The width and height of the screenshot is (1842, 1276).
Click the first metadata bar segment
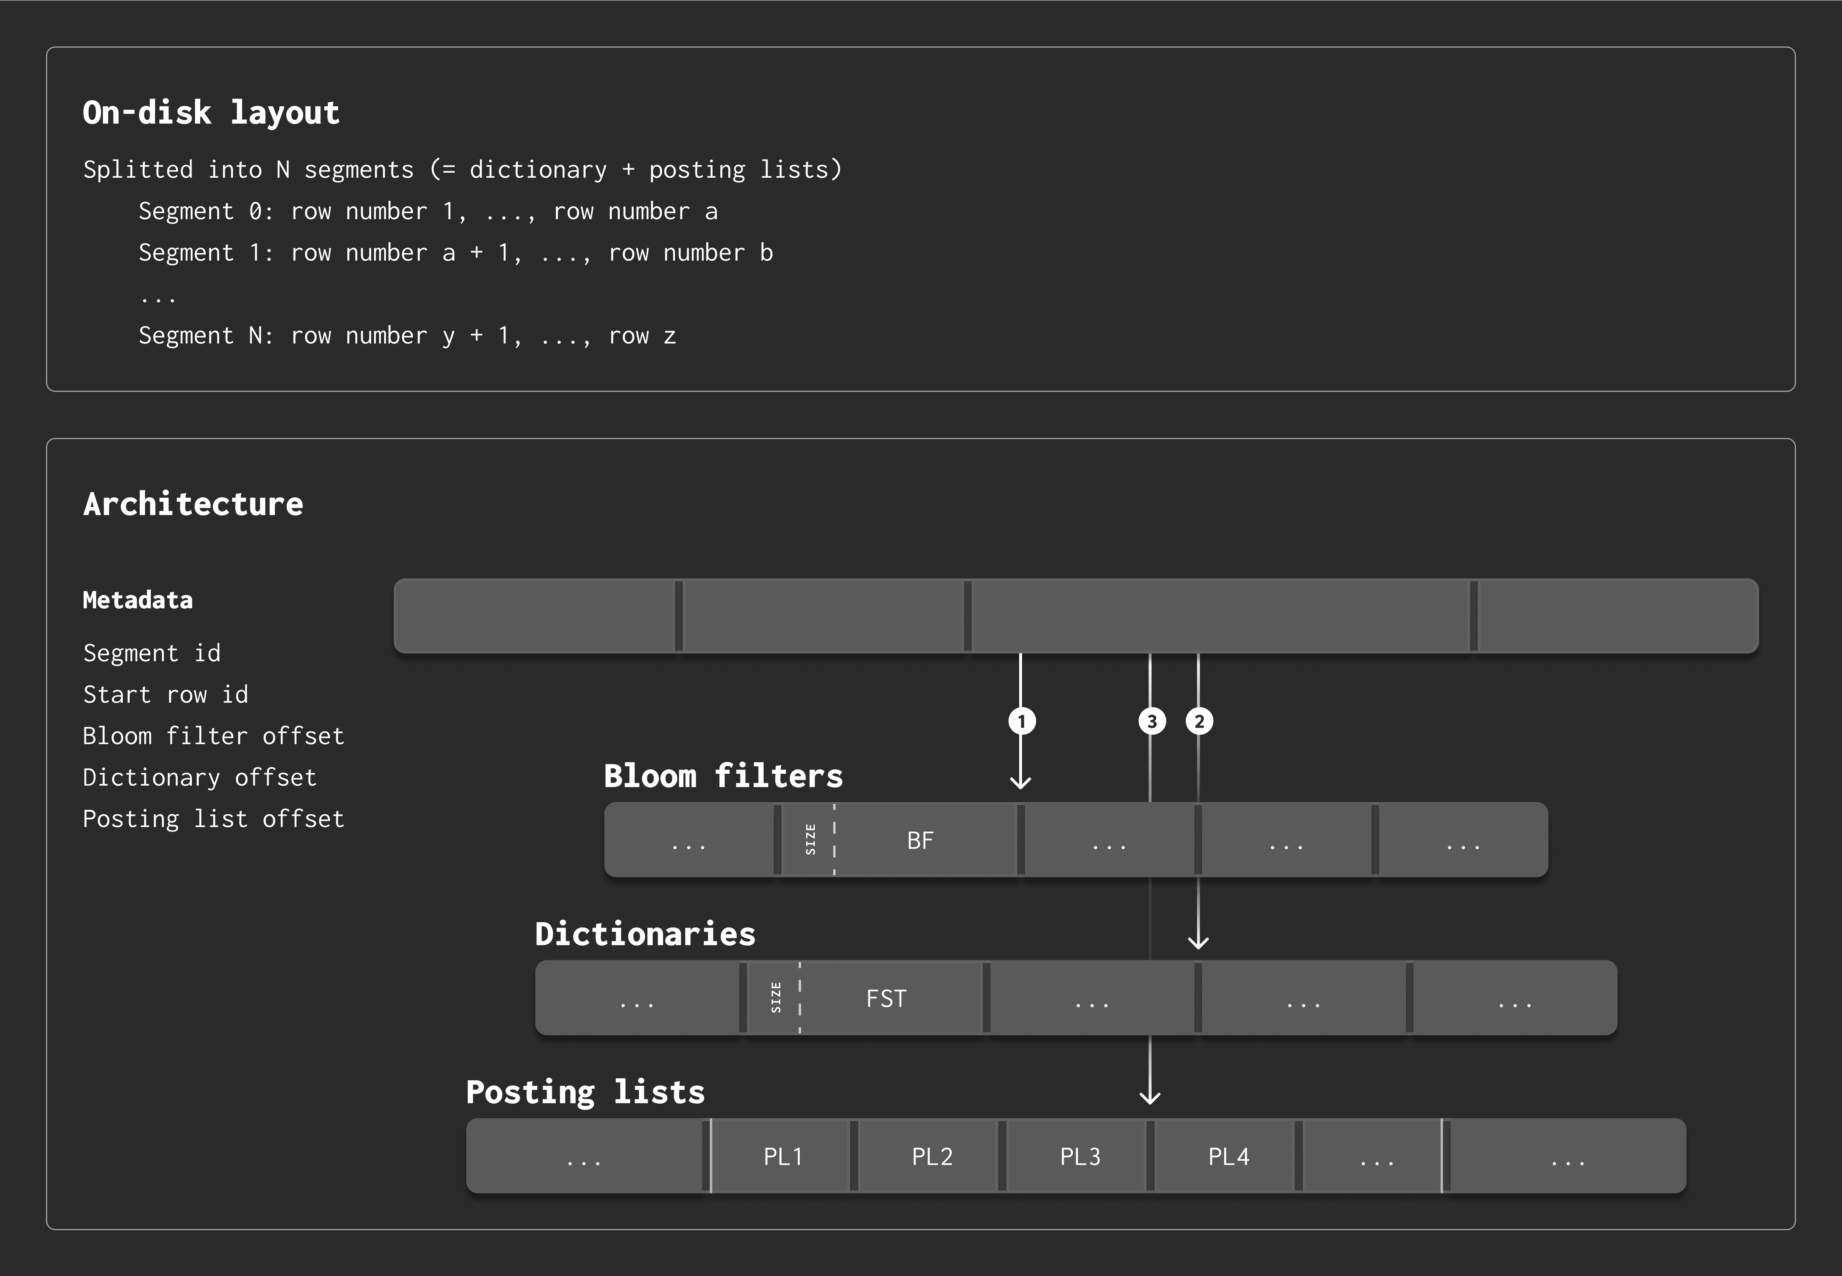[534, 616]
